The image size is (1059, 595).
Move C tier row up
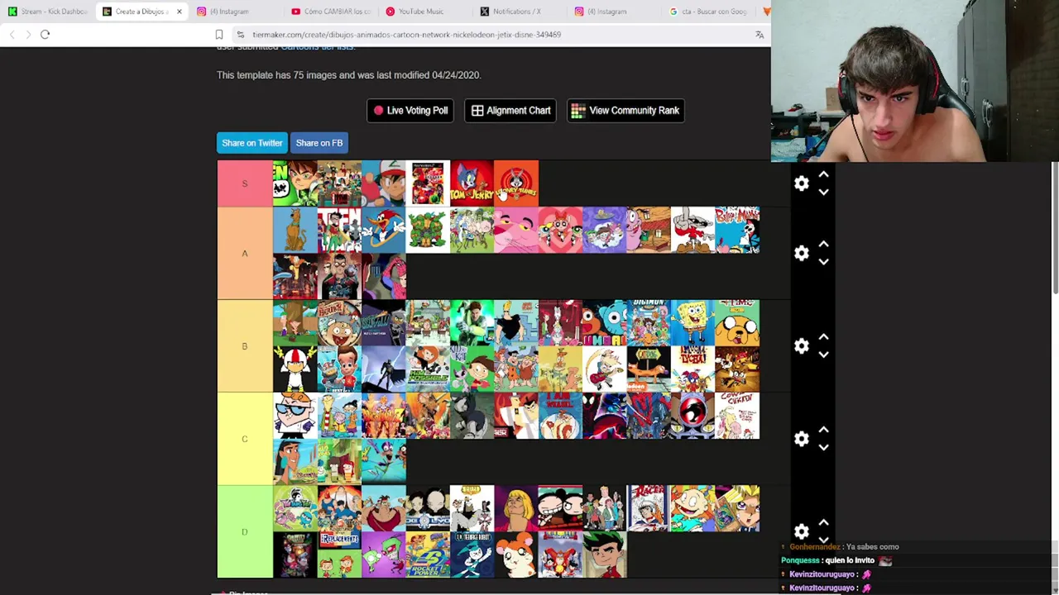(823, 431)
